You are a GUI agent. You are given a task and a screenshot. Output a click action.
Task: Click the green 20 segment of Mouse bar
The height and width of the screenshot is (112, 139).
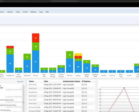[36, 46]
